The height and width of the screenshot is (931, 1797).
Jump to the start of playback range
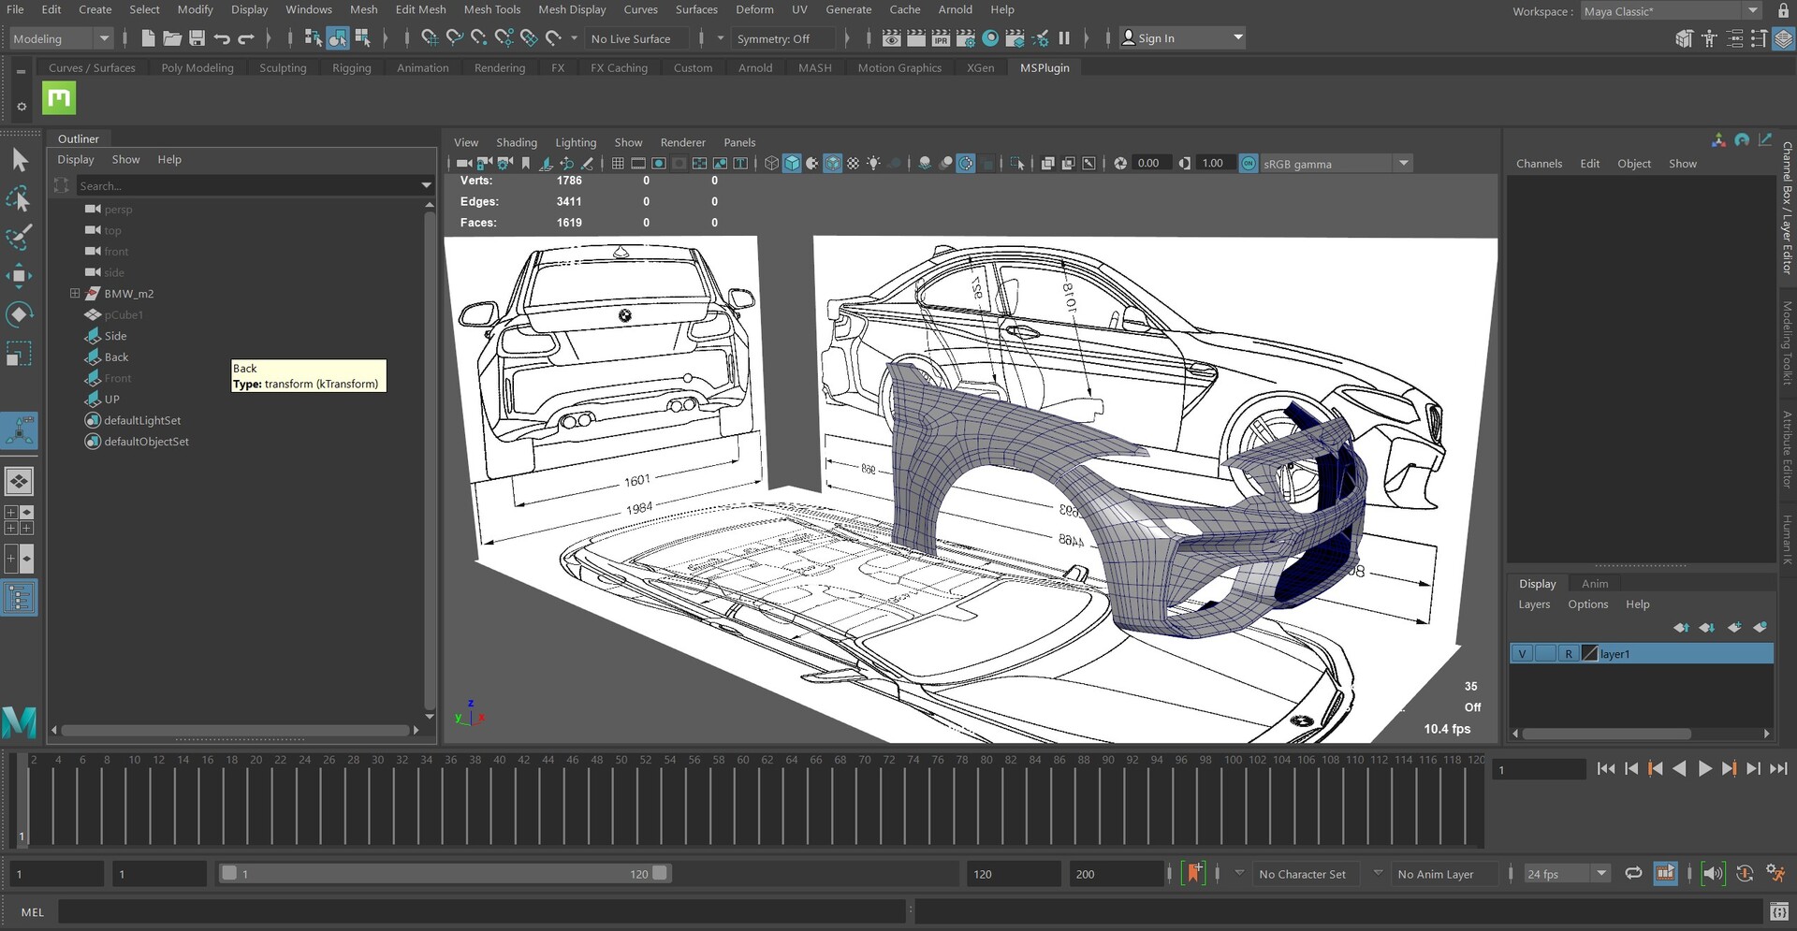1606,769
